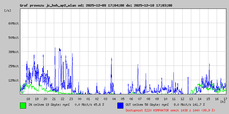The height and width of the screenshot is (114, 229).
Task: Select hour 00 on the time axis
Action: pos(80,99)
